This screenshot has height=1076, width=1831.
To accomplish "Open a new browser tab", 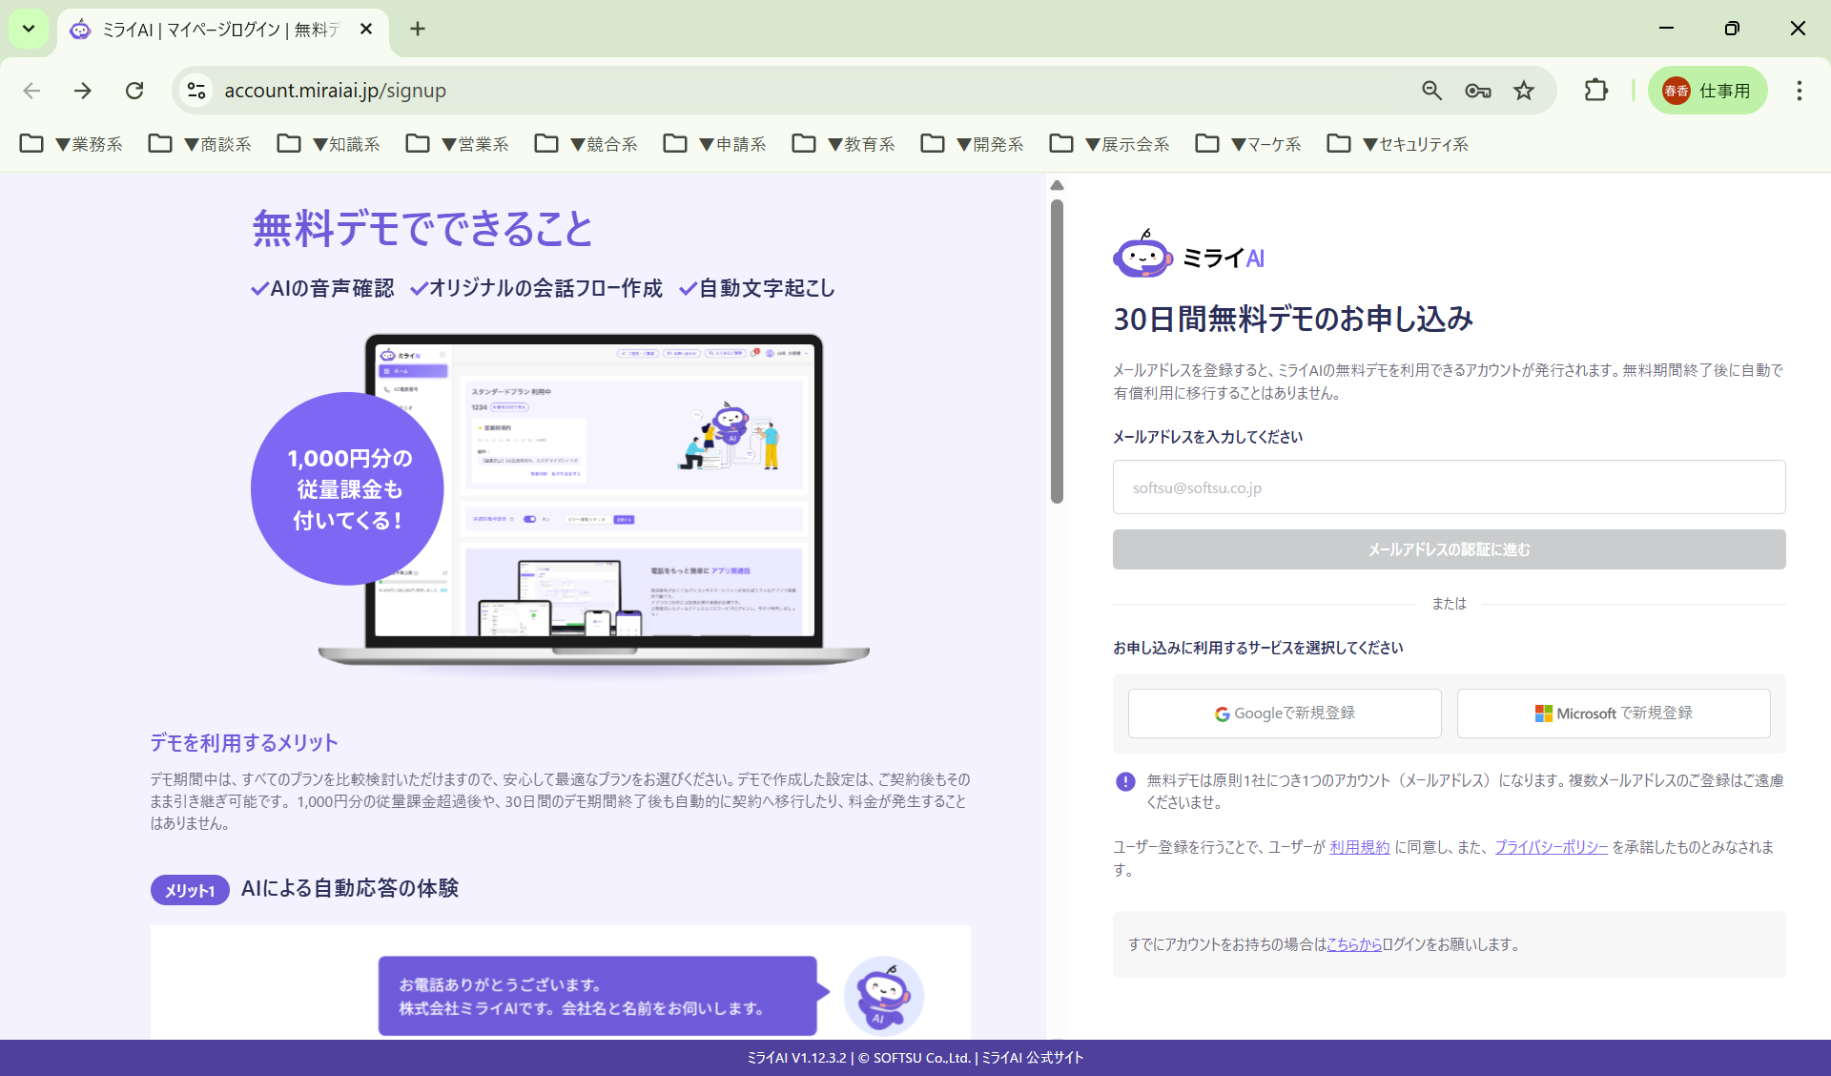I will point(418,29).
